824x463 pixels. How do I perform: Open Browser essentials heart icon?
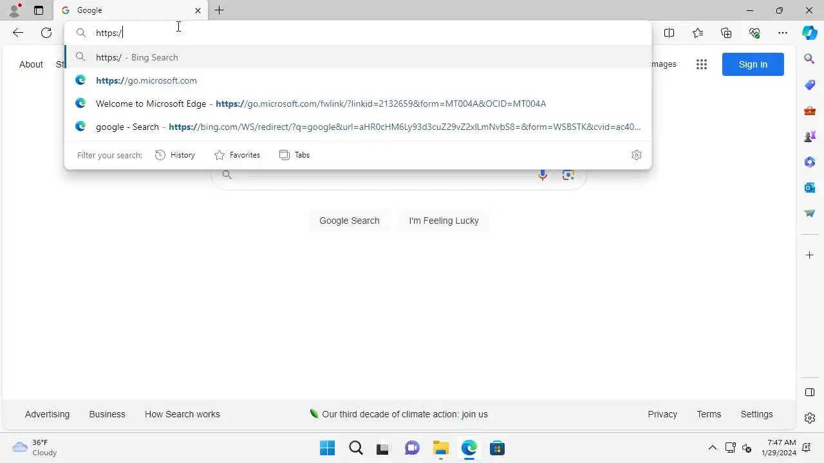[x=754, y=33]
